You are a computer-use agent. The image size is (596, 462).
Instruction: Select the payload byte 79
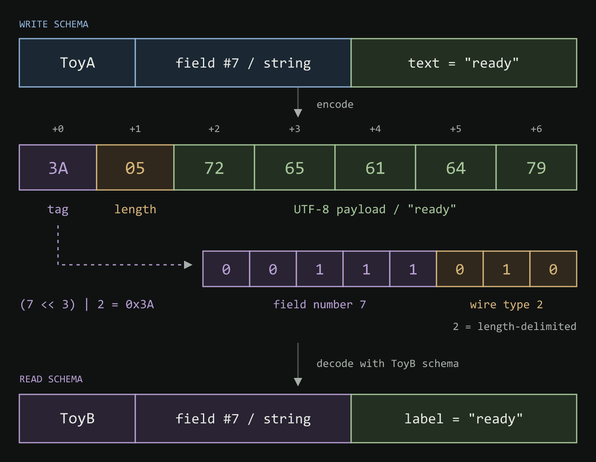[x=536, y=167]
